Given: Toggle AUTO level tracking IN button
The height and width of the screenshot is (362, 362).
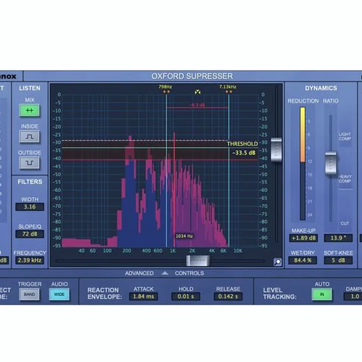Looking at the screenshot, I should pos(322,295).
